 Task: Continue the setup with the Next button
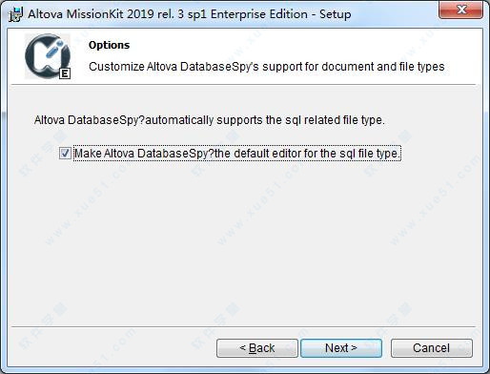pyautogui.click(x=341, y=348)
